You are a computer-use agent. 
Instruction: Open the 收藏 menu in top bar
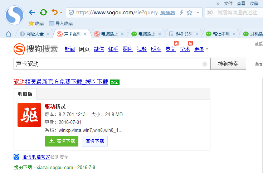tap(254, 3)
